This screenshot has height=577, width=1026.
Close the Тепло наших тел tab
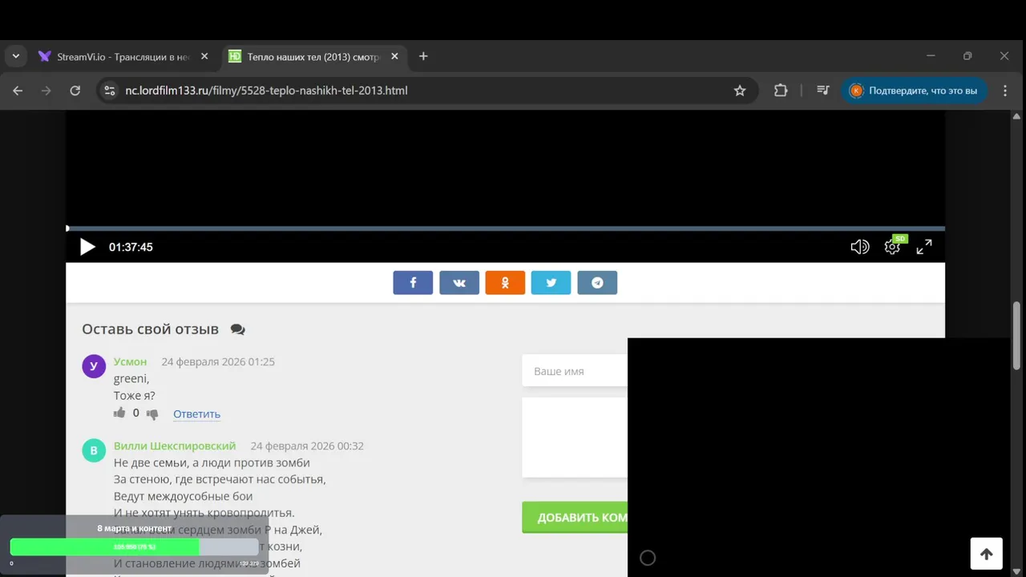click(394, 56)
